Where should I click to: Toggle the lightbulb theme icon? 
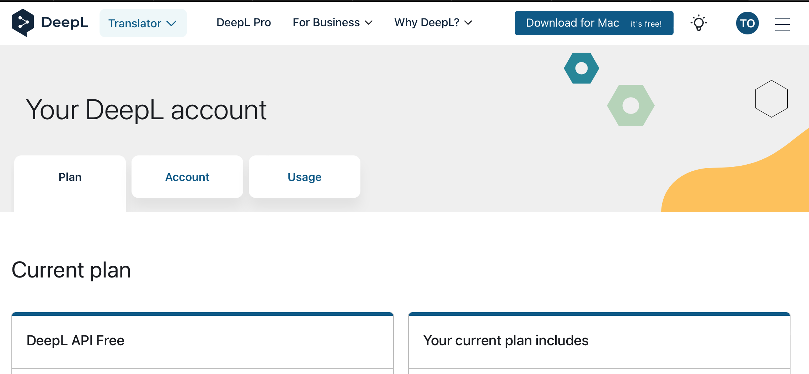(698, 23)
